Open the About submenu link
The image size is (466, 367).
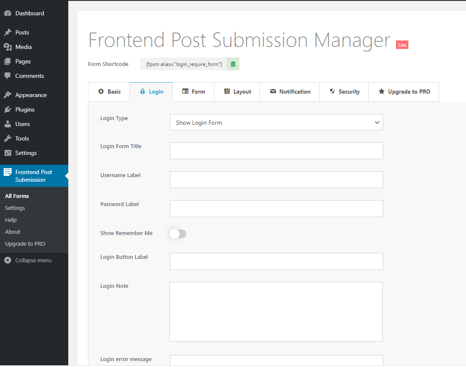(x=12, y=232)
